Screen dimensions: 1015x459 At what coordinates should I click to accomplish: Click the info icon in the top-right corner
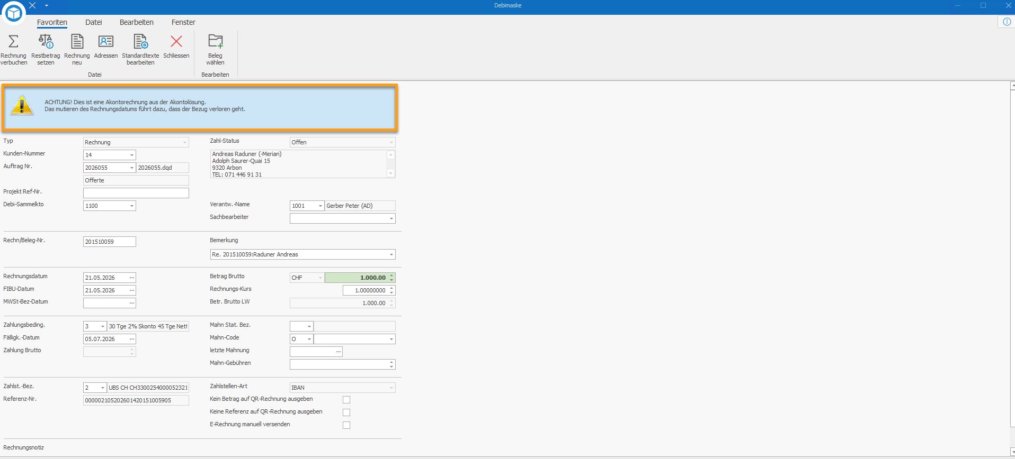click(1007, 22)
